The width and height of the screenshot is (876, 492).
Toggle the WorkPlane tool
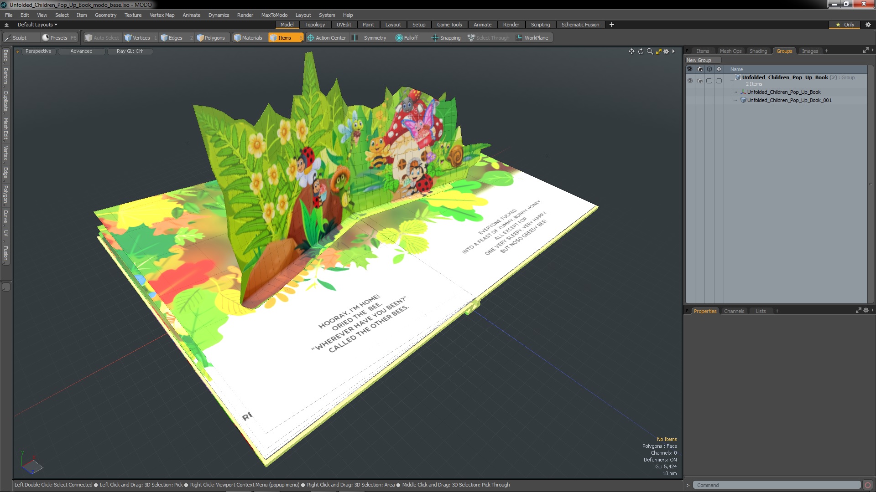[x=532, y=38]
